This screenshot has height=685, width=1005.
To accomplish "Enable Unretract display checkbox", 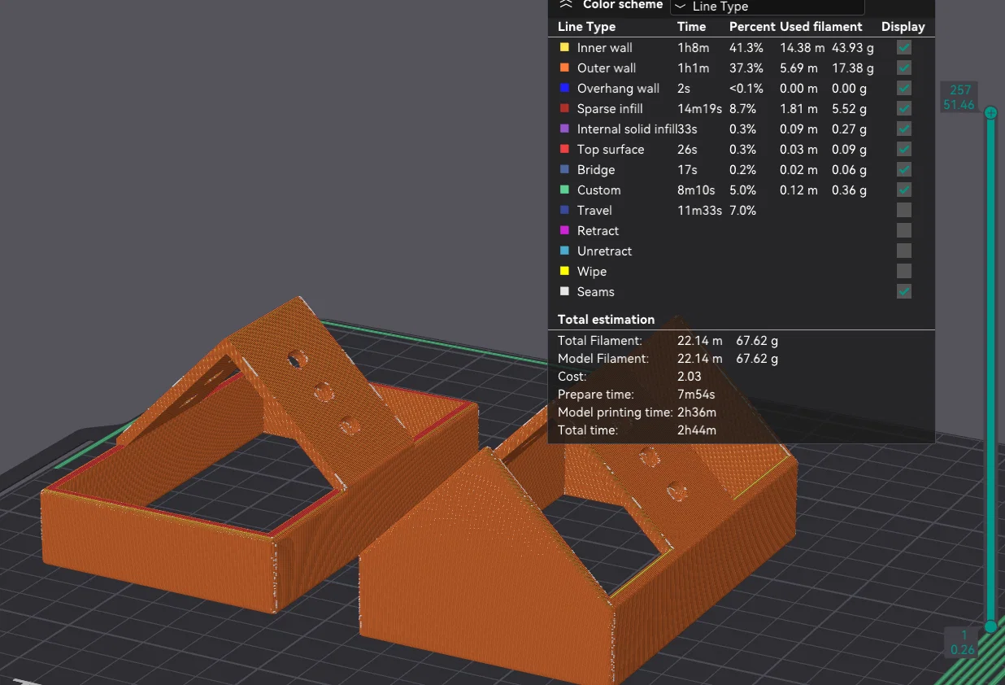I will point(903,251).
